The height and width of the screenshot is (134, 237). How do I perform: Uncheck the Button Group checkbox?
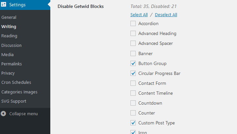point(133,63)
